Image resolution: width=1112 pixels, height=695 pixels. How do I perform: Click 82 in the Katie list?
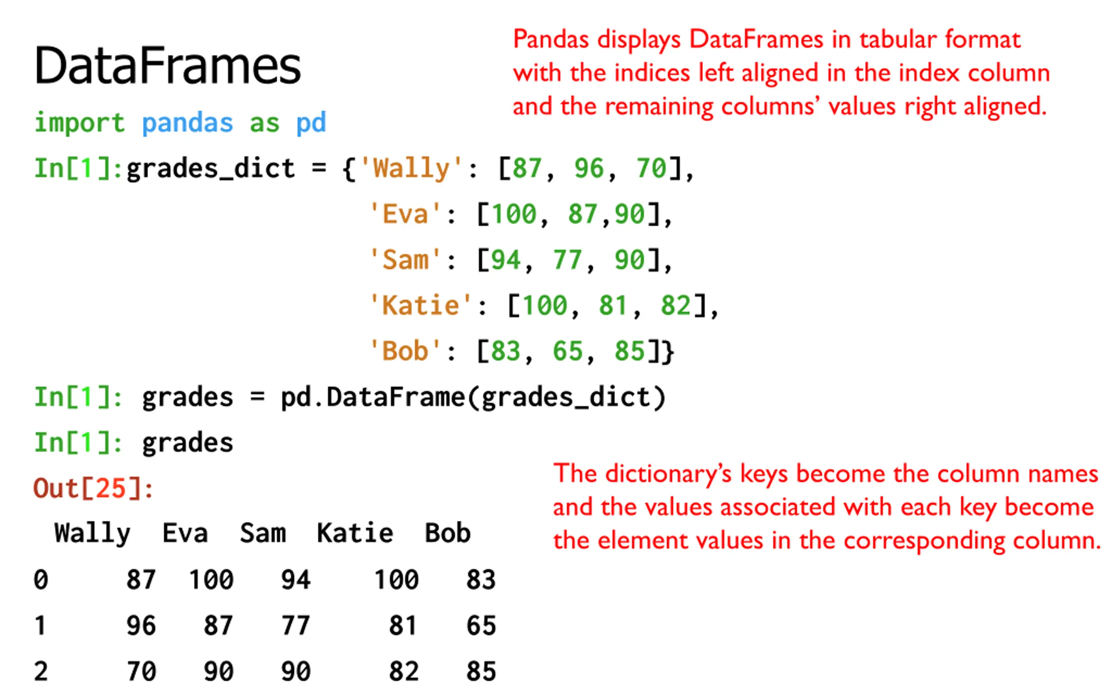click(676, 306)
